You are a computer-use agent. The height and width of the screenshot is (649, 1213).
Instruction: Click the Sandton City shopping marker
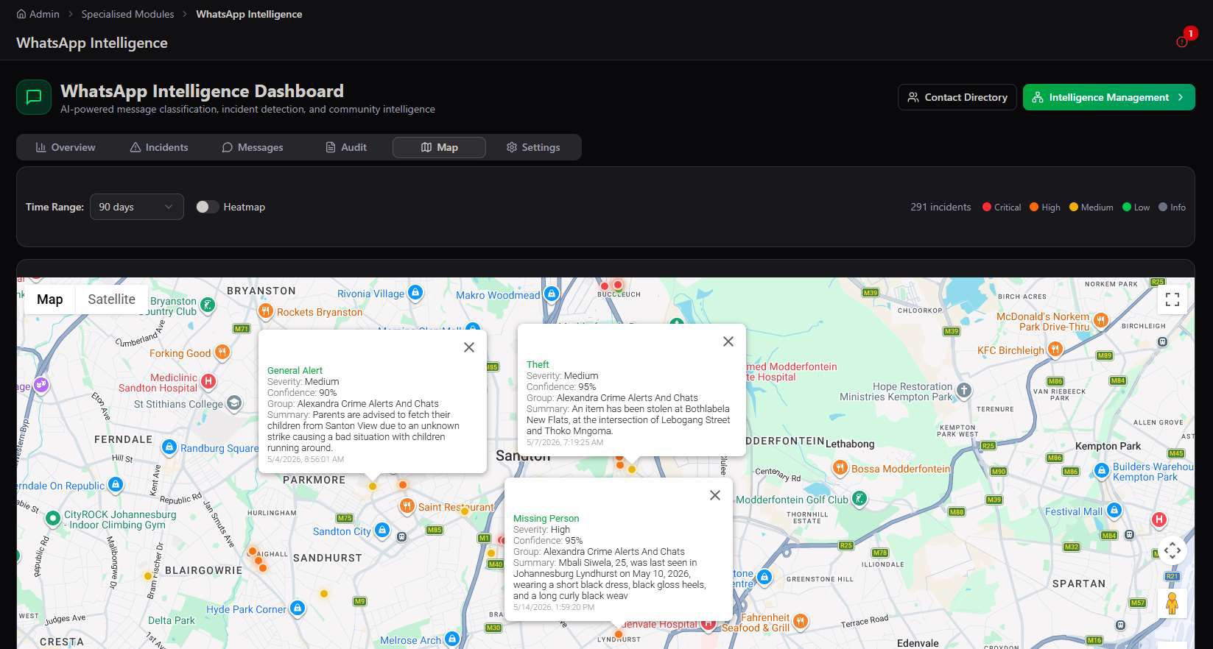[x=382, y=530]
